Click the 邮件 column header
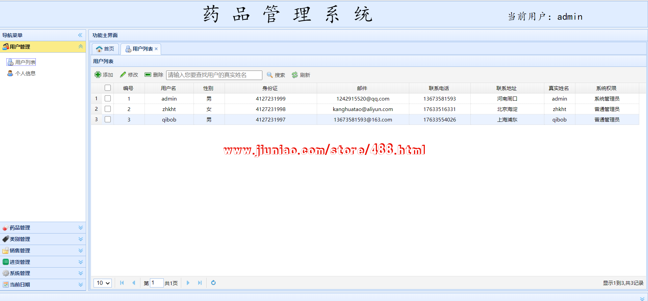 click(x=362, y=88)
